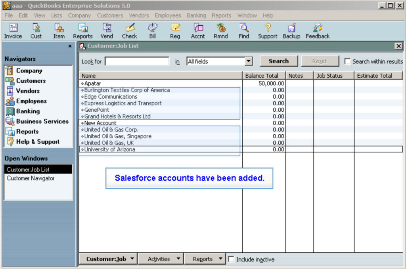406x269 pixels.
Task: Open the Accnt toolbar icon
Action: [x=198, y=31]
